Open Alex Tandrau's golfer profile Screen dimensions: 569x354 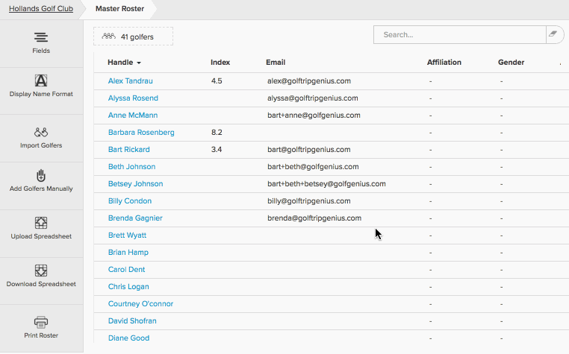(x=130, y=81)
